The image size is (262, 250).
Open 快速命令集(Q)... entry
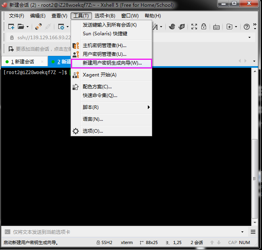pyautogui.click(x=111, y=95)
